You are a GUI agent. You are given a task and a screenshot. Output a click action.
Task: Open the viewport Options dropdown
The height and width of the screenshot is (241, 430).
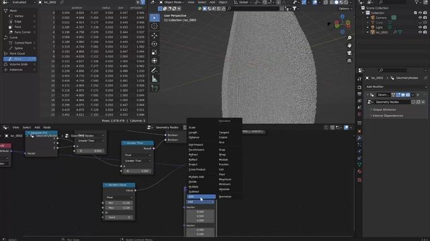(345, 9)
